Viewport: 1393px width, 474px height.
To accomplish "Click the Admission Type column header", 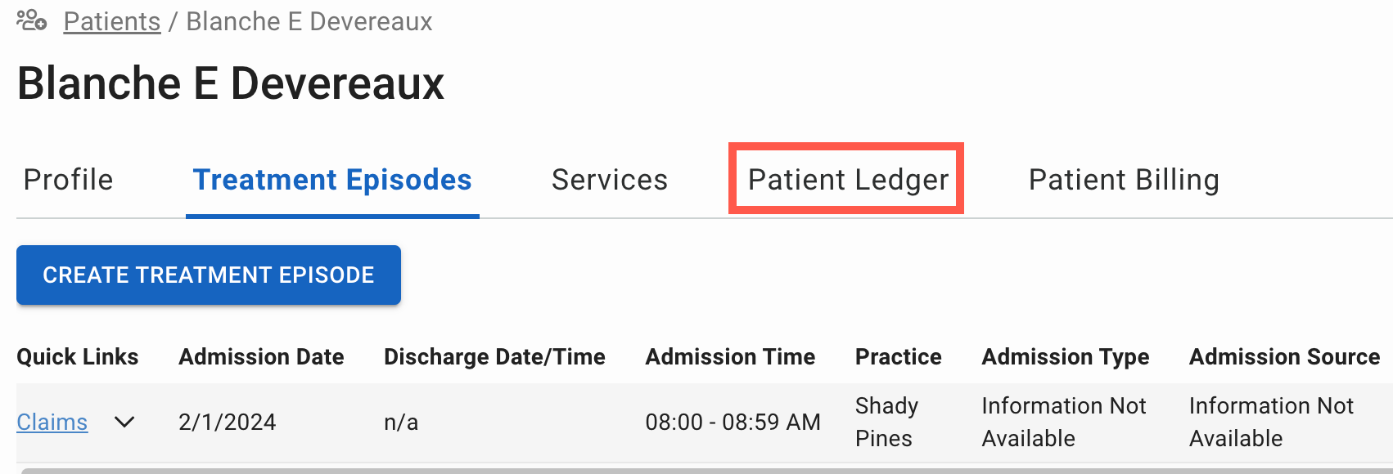I will [x=1065, y=356].
